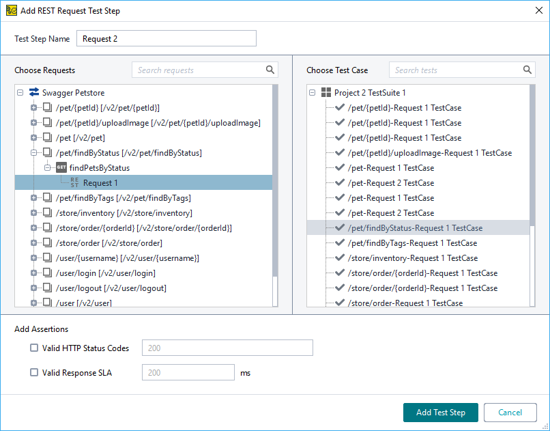Click inside the Test Step Name field
The width and height of the screenshot is (550, 431).
tap(166, 38)
